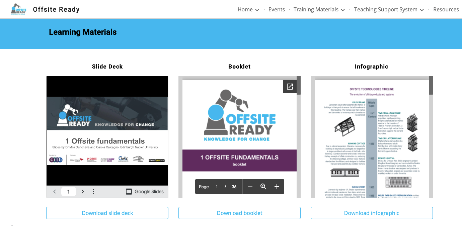Viewport: 462px width, 226px height.
Task: Go to previous slide in slide deck
Action: (55, 192)
